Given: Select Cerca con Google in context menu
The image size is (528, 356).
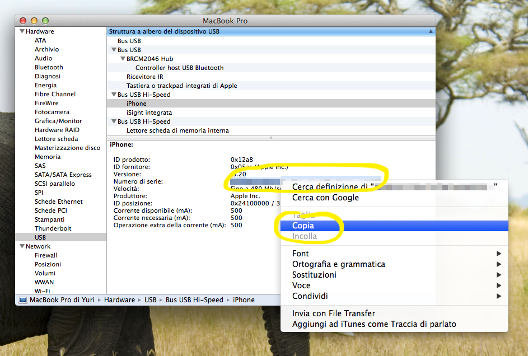Looking at the screenshot, I should pos(394,198).
